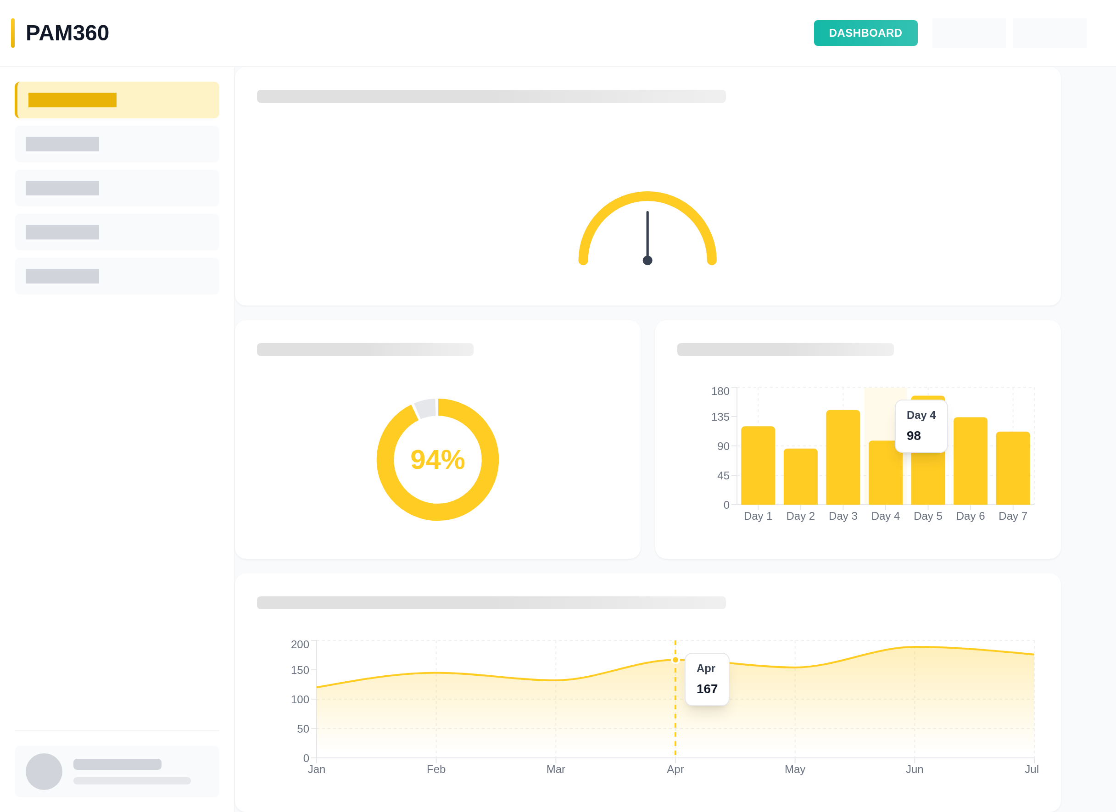Open the second sidebar menu item
1116x812 pixels.
coord(117,144)
